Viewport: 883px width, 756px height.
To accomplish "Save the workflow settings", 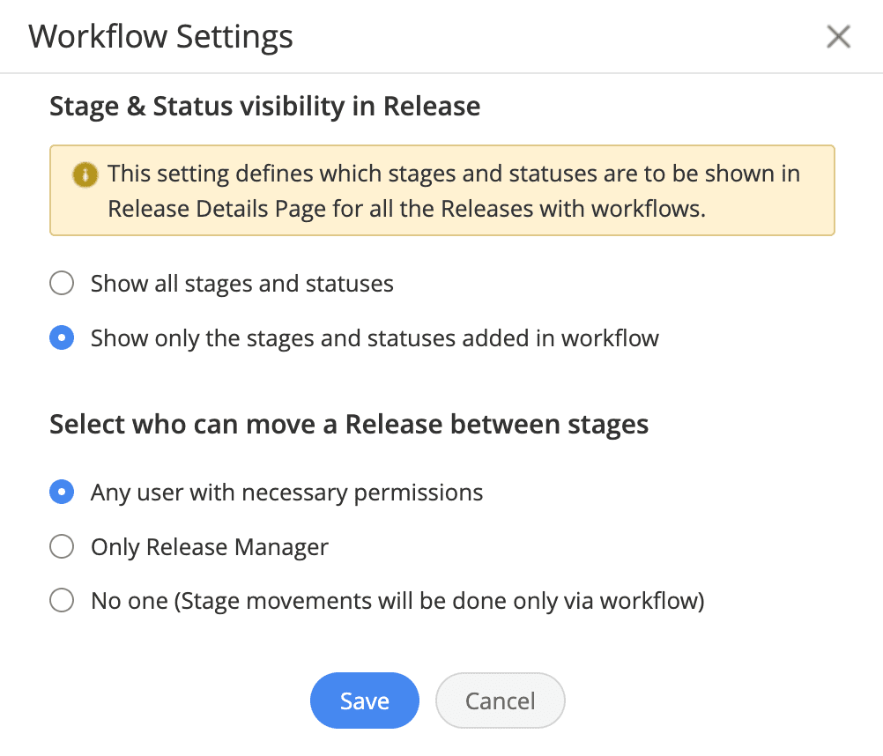I will (364, 701).
